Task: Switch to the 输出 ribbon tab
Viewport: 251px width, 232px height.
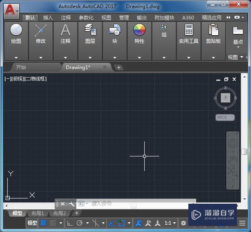Action: click(x=142, y=18)
